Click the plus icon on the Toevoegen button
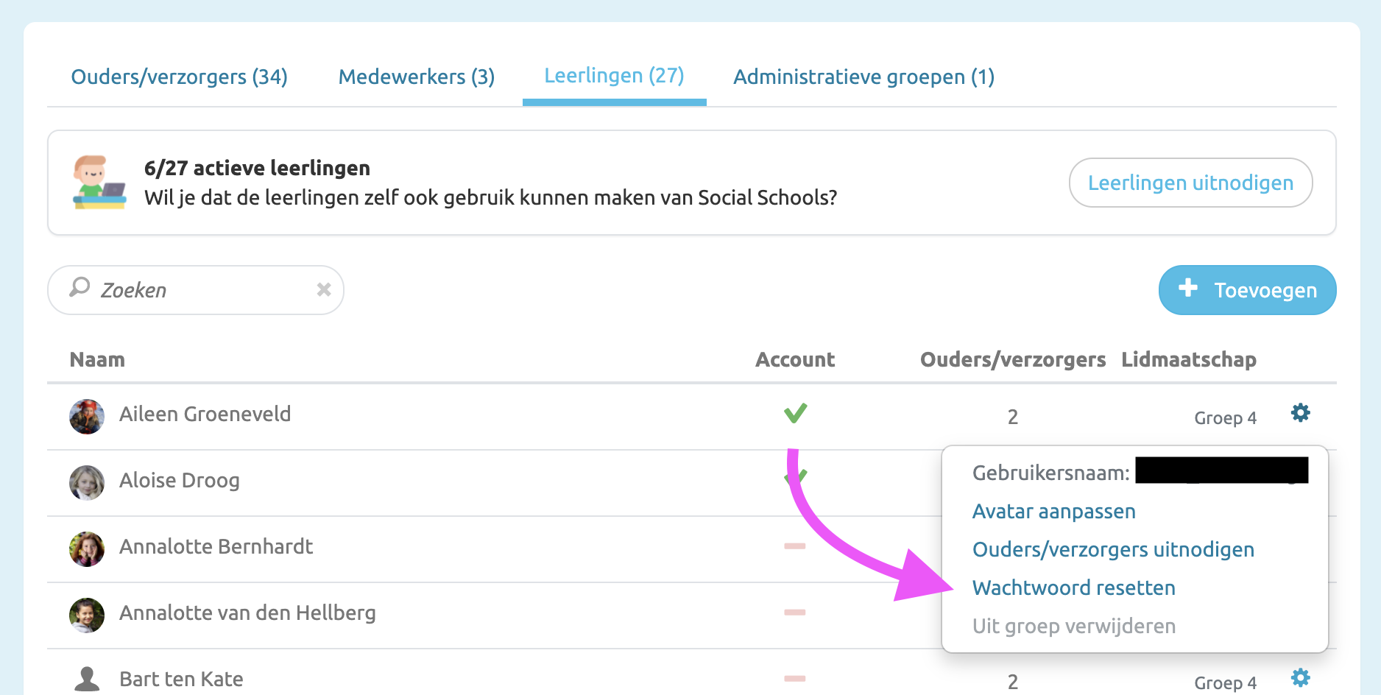The width and height of the screenshot is (1381, 695). pos(1189,289)
